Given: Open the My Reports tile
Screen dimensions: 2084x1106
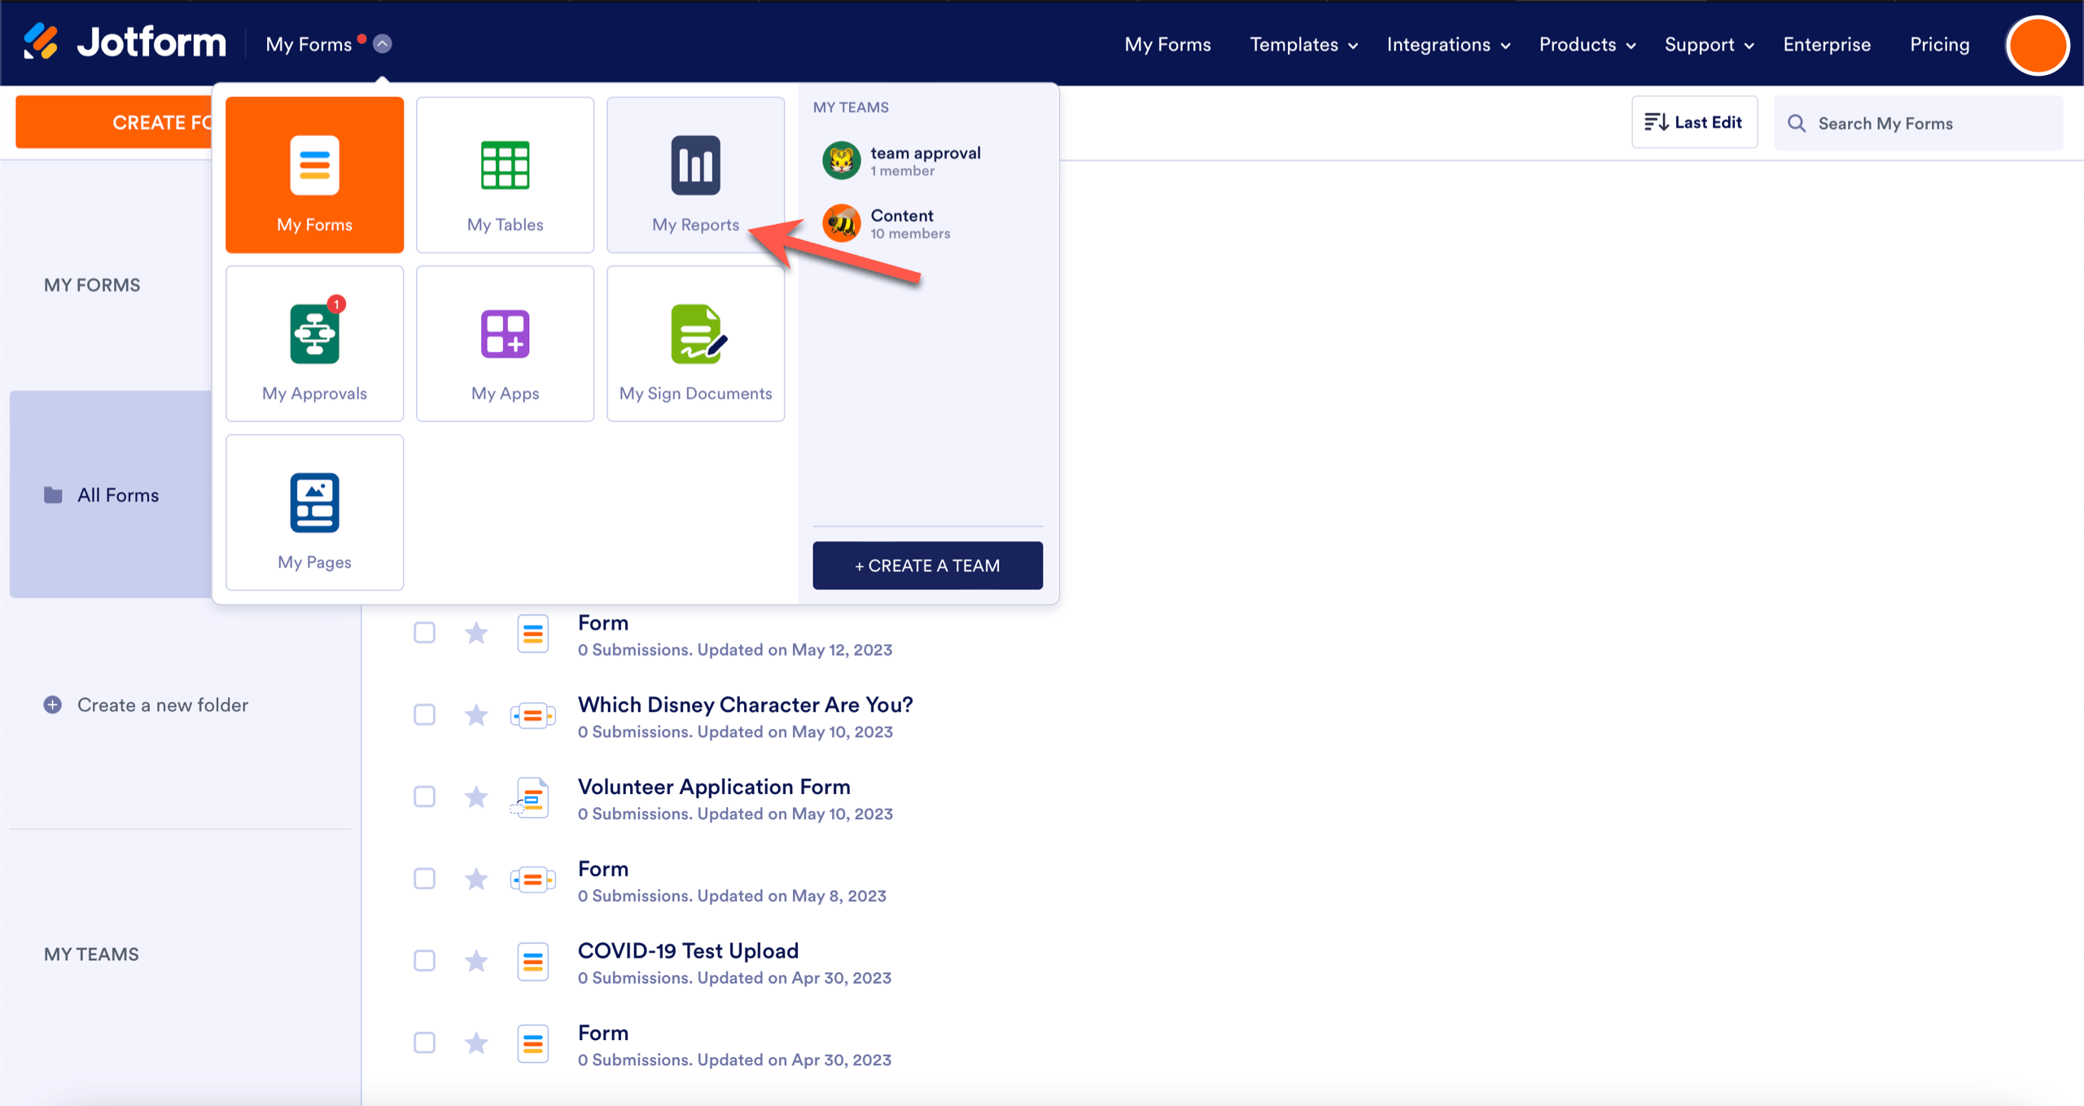Looking at the screenshot, I should click(x=695, y=175).
